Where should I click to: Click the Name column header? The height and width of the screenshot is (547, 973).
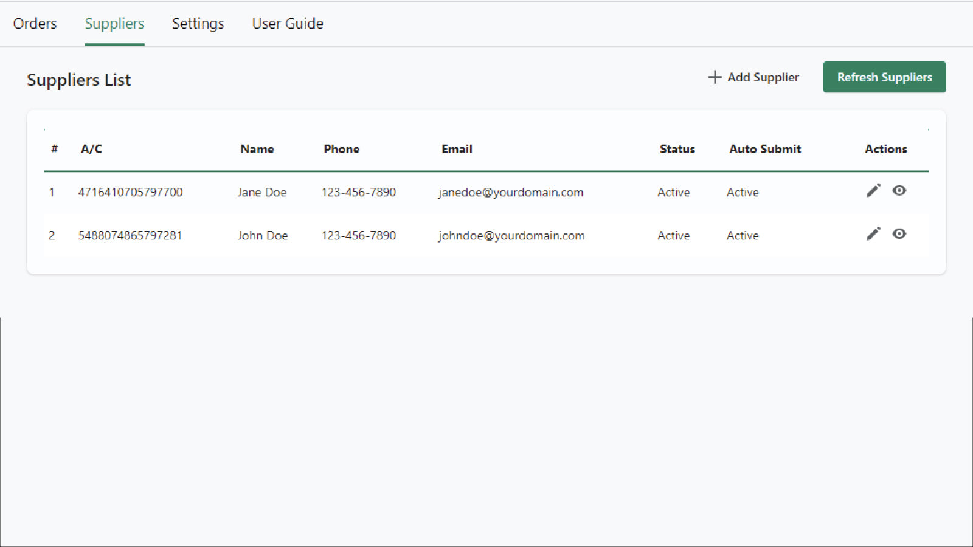pos(257,150)
